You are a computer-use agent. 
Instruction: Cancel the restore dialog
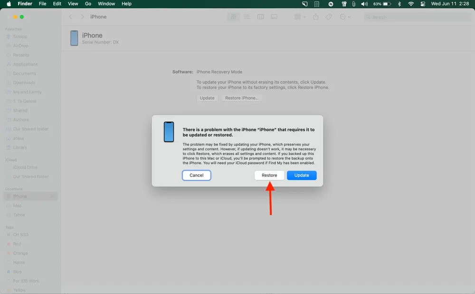[196, 175]
